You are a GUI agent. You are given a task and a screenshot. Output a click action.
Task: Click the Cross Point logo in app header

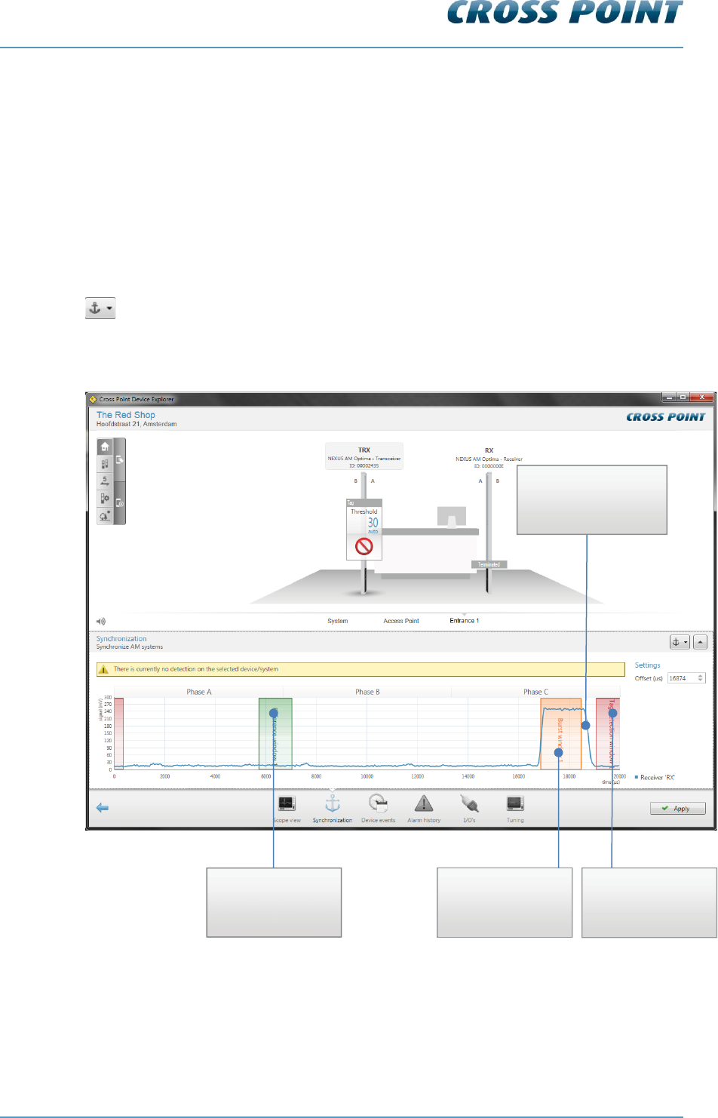click(x=666, y=416)
